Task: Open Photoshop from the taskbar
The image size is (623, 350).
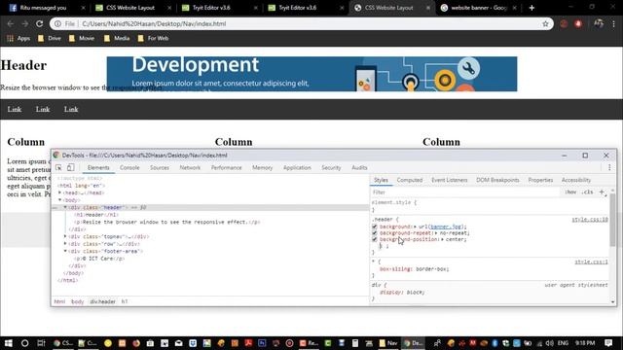Action: click(x=262, y=343)
